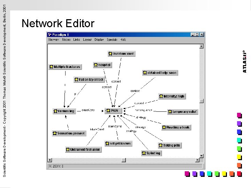Select the Fall on icy street node
Image resolution: width=251 pixels, height=188 pixels.
tap(89, 79)
